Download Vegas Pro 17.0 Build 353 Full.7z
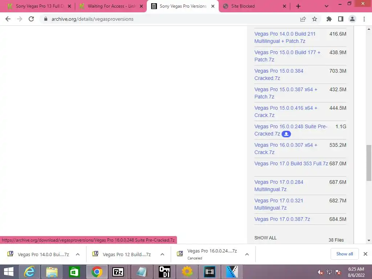The width and height of the screenshot is (372, 279). [x=291, y=163]
